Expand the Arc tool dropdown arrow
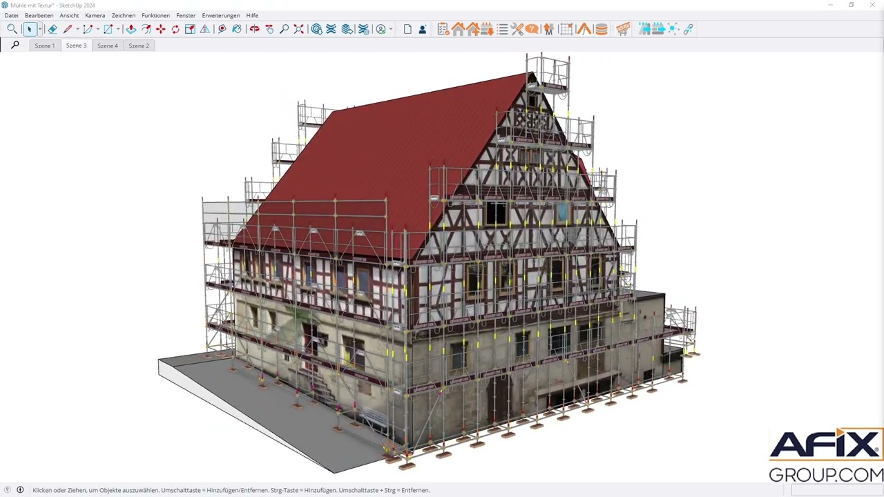The image size is (884, 497). point(97,29)
